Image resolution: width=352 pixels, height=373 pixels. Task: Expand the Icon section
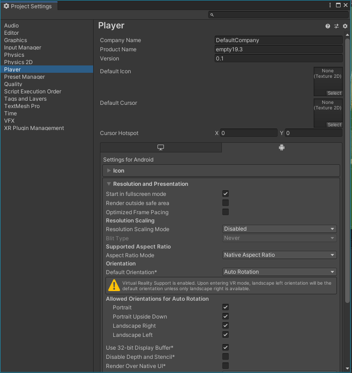(x=109, y=170)
